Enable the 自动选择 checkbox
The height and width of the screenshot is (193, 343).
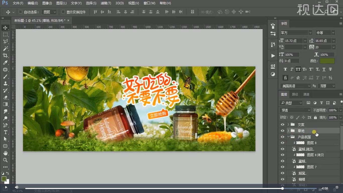coord(21,12)
